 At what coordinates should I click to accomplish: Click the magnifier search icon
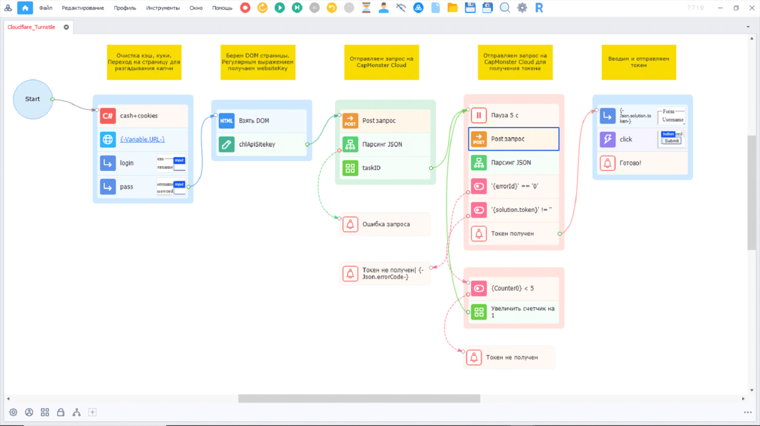505,8
